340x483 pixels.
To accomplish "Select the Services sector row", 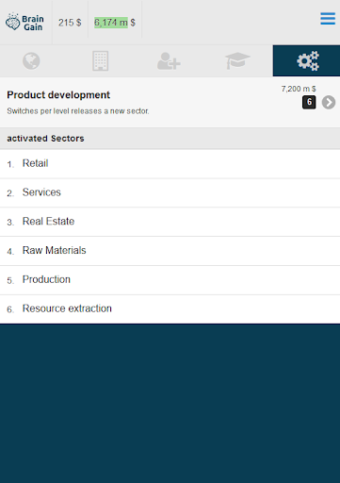I will [x=170, y=192].
